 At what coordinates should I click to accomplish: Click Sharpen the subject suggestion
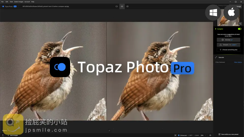[x=228, y=45]
